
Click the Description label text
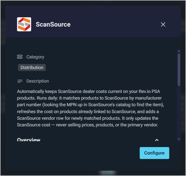pos(38,81)
